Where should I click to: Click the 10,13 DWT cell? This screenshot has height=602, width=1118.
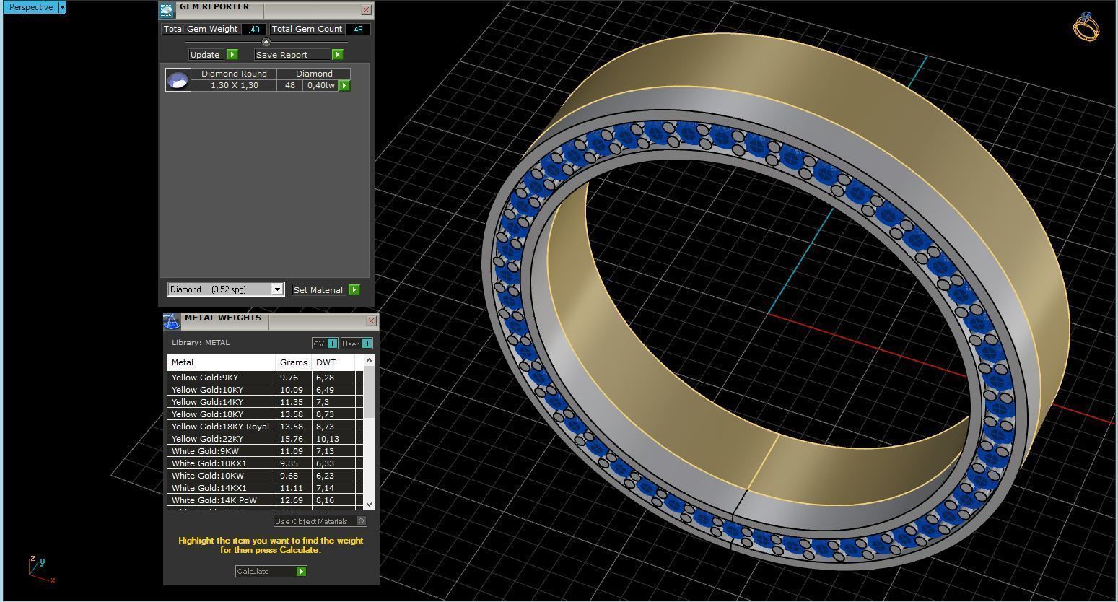pyautogui.click(x=333, y=439)
